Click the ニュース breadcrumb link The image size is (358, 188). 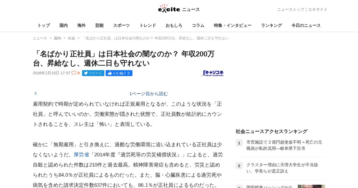click(40, 38)
